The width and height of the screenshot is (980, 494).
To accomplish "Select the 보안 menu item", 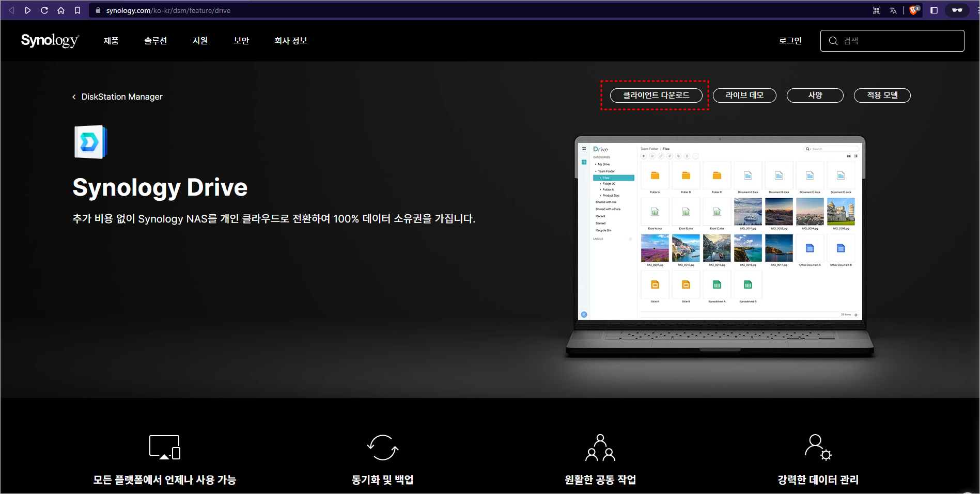I will pyautogui.click(x=241, y=40).
